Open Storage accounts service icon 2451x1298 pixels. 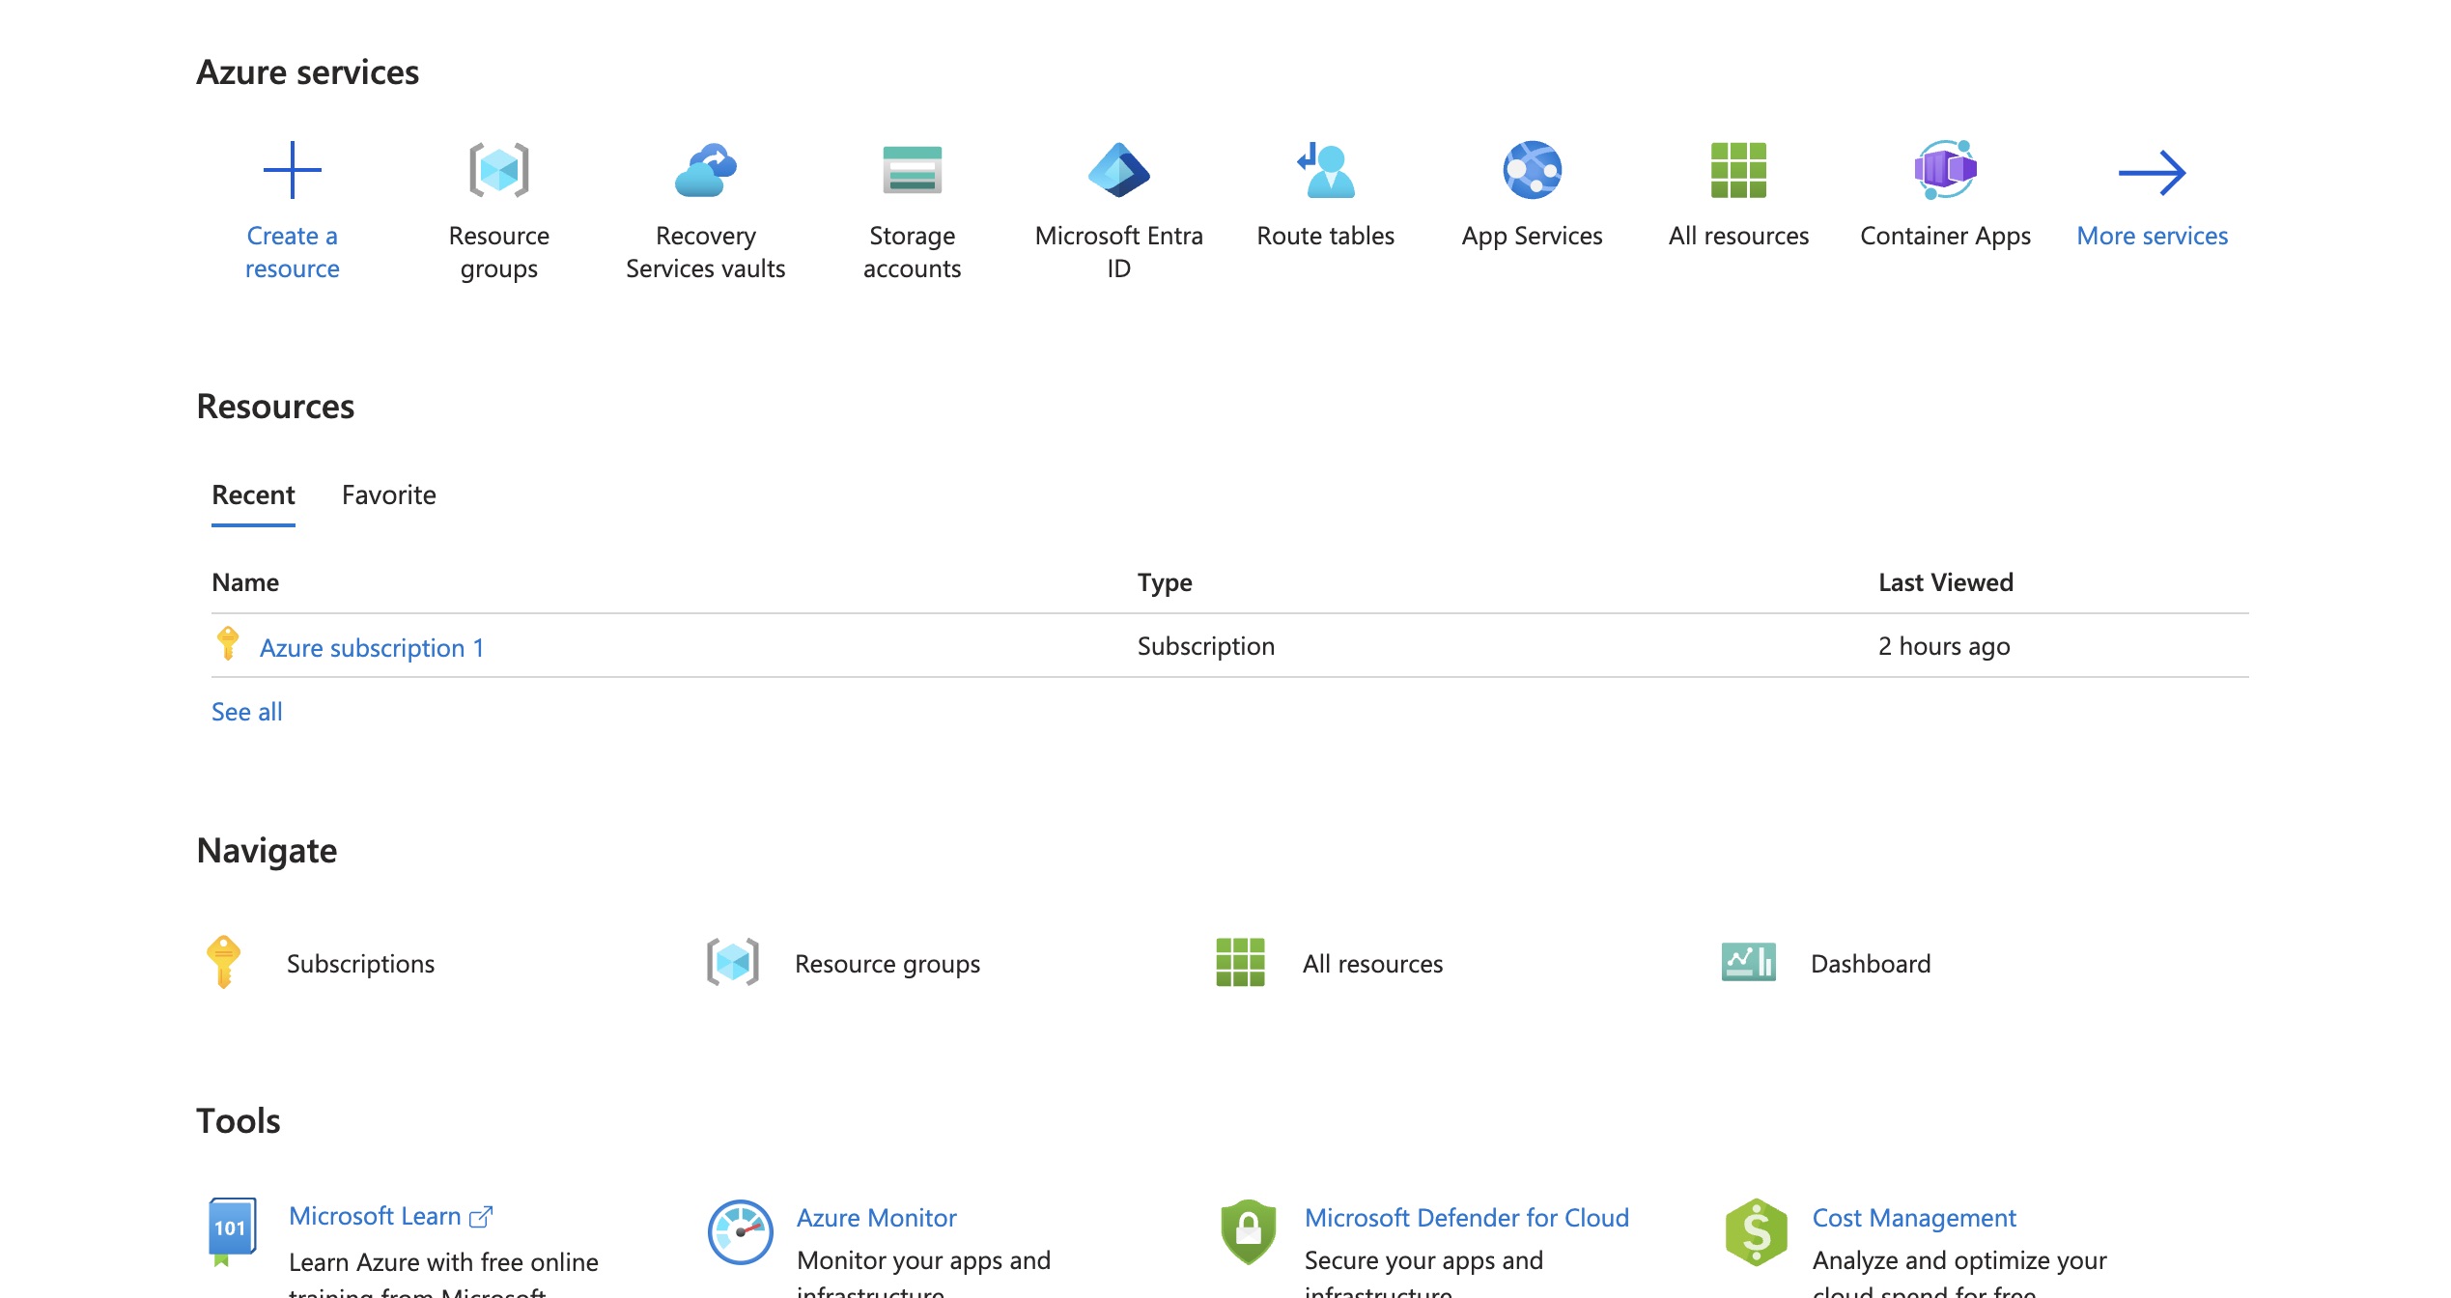click(x=912, y=171)
